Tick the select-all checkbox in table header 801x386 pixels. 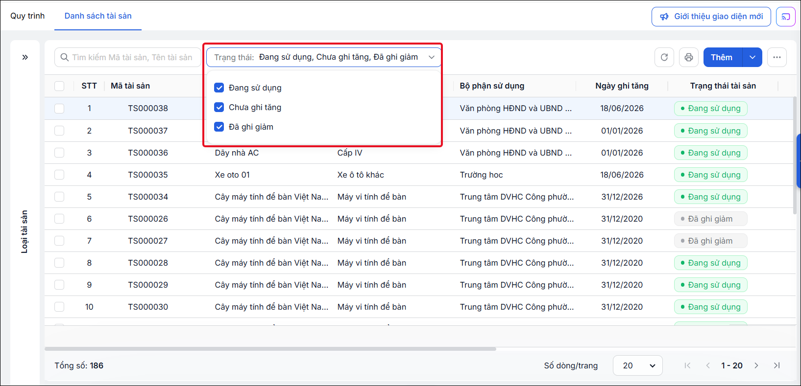point(59,86)
